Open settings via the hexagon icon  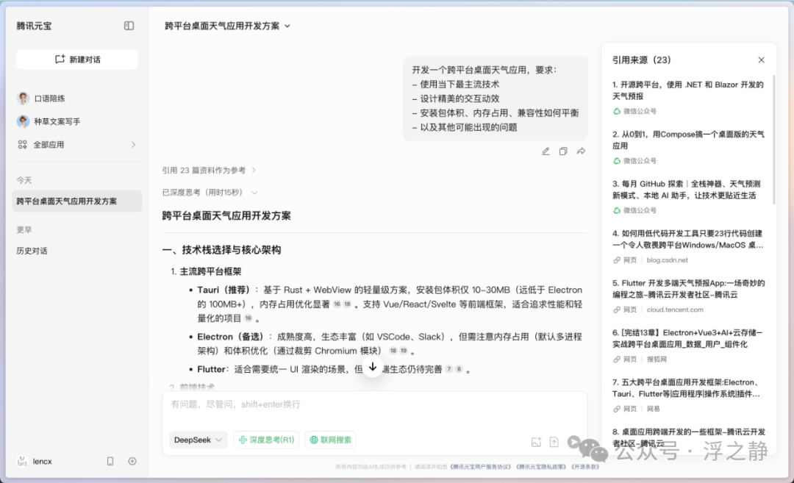point(132,461)
